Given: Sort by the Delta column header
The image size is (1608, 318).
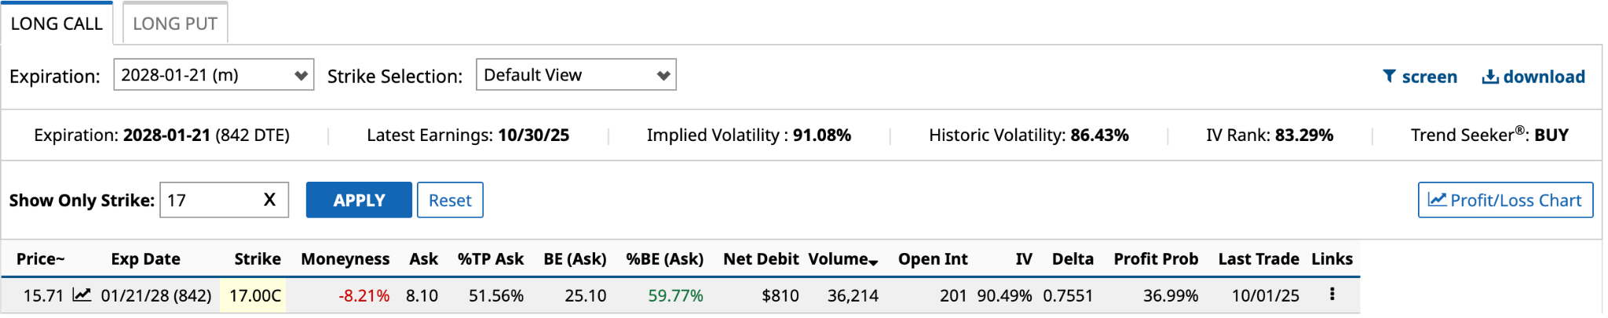Looking at the screenshot, I should point(1073,259).
